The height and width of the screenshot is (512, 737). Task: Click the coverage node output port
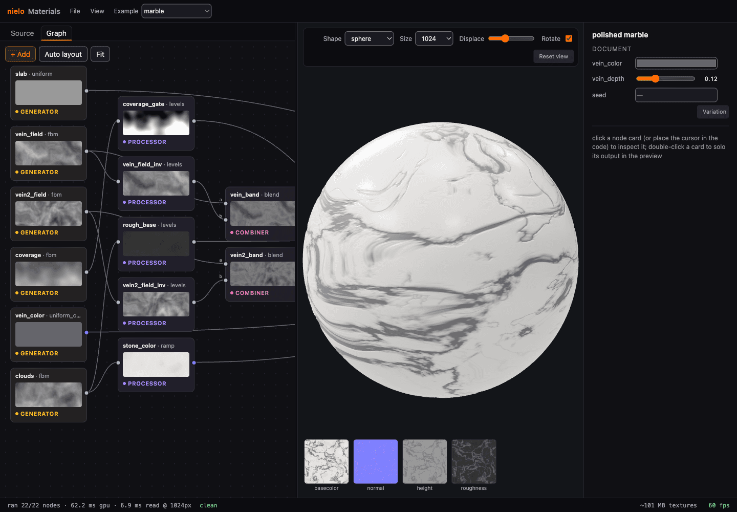point(86,272)
